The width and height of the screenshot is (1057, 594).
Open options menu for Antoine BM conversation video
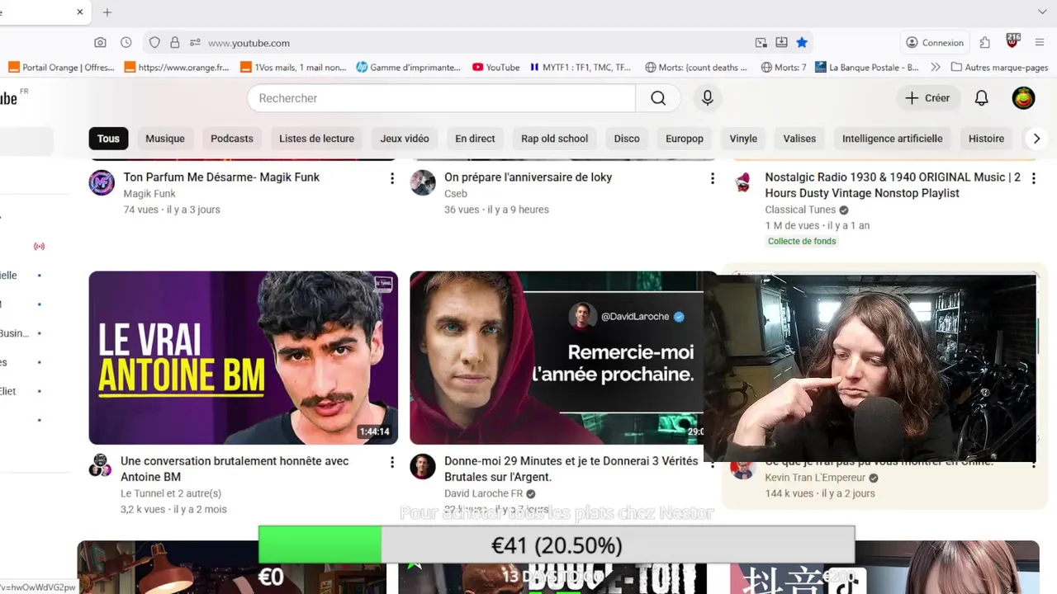[x=392, y=462]
